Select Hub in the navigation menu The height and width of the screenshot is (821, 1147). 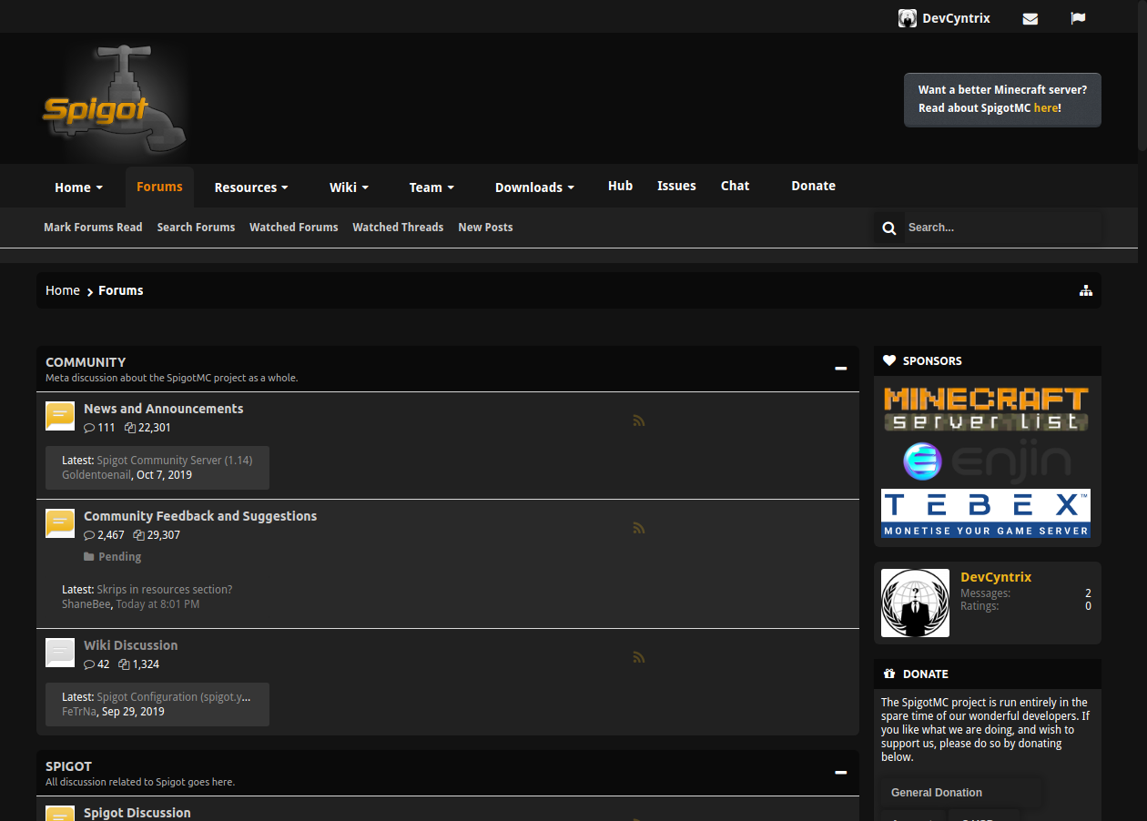click(x=620, y=185)
